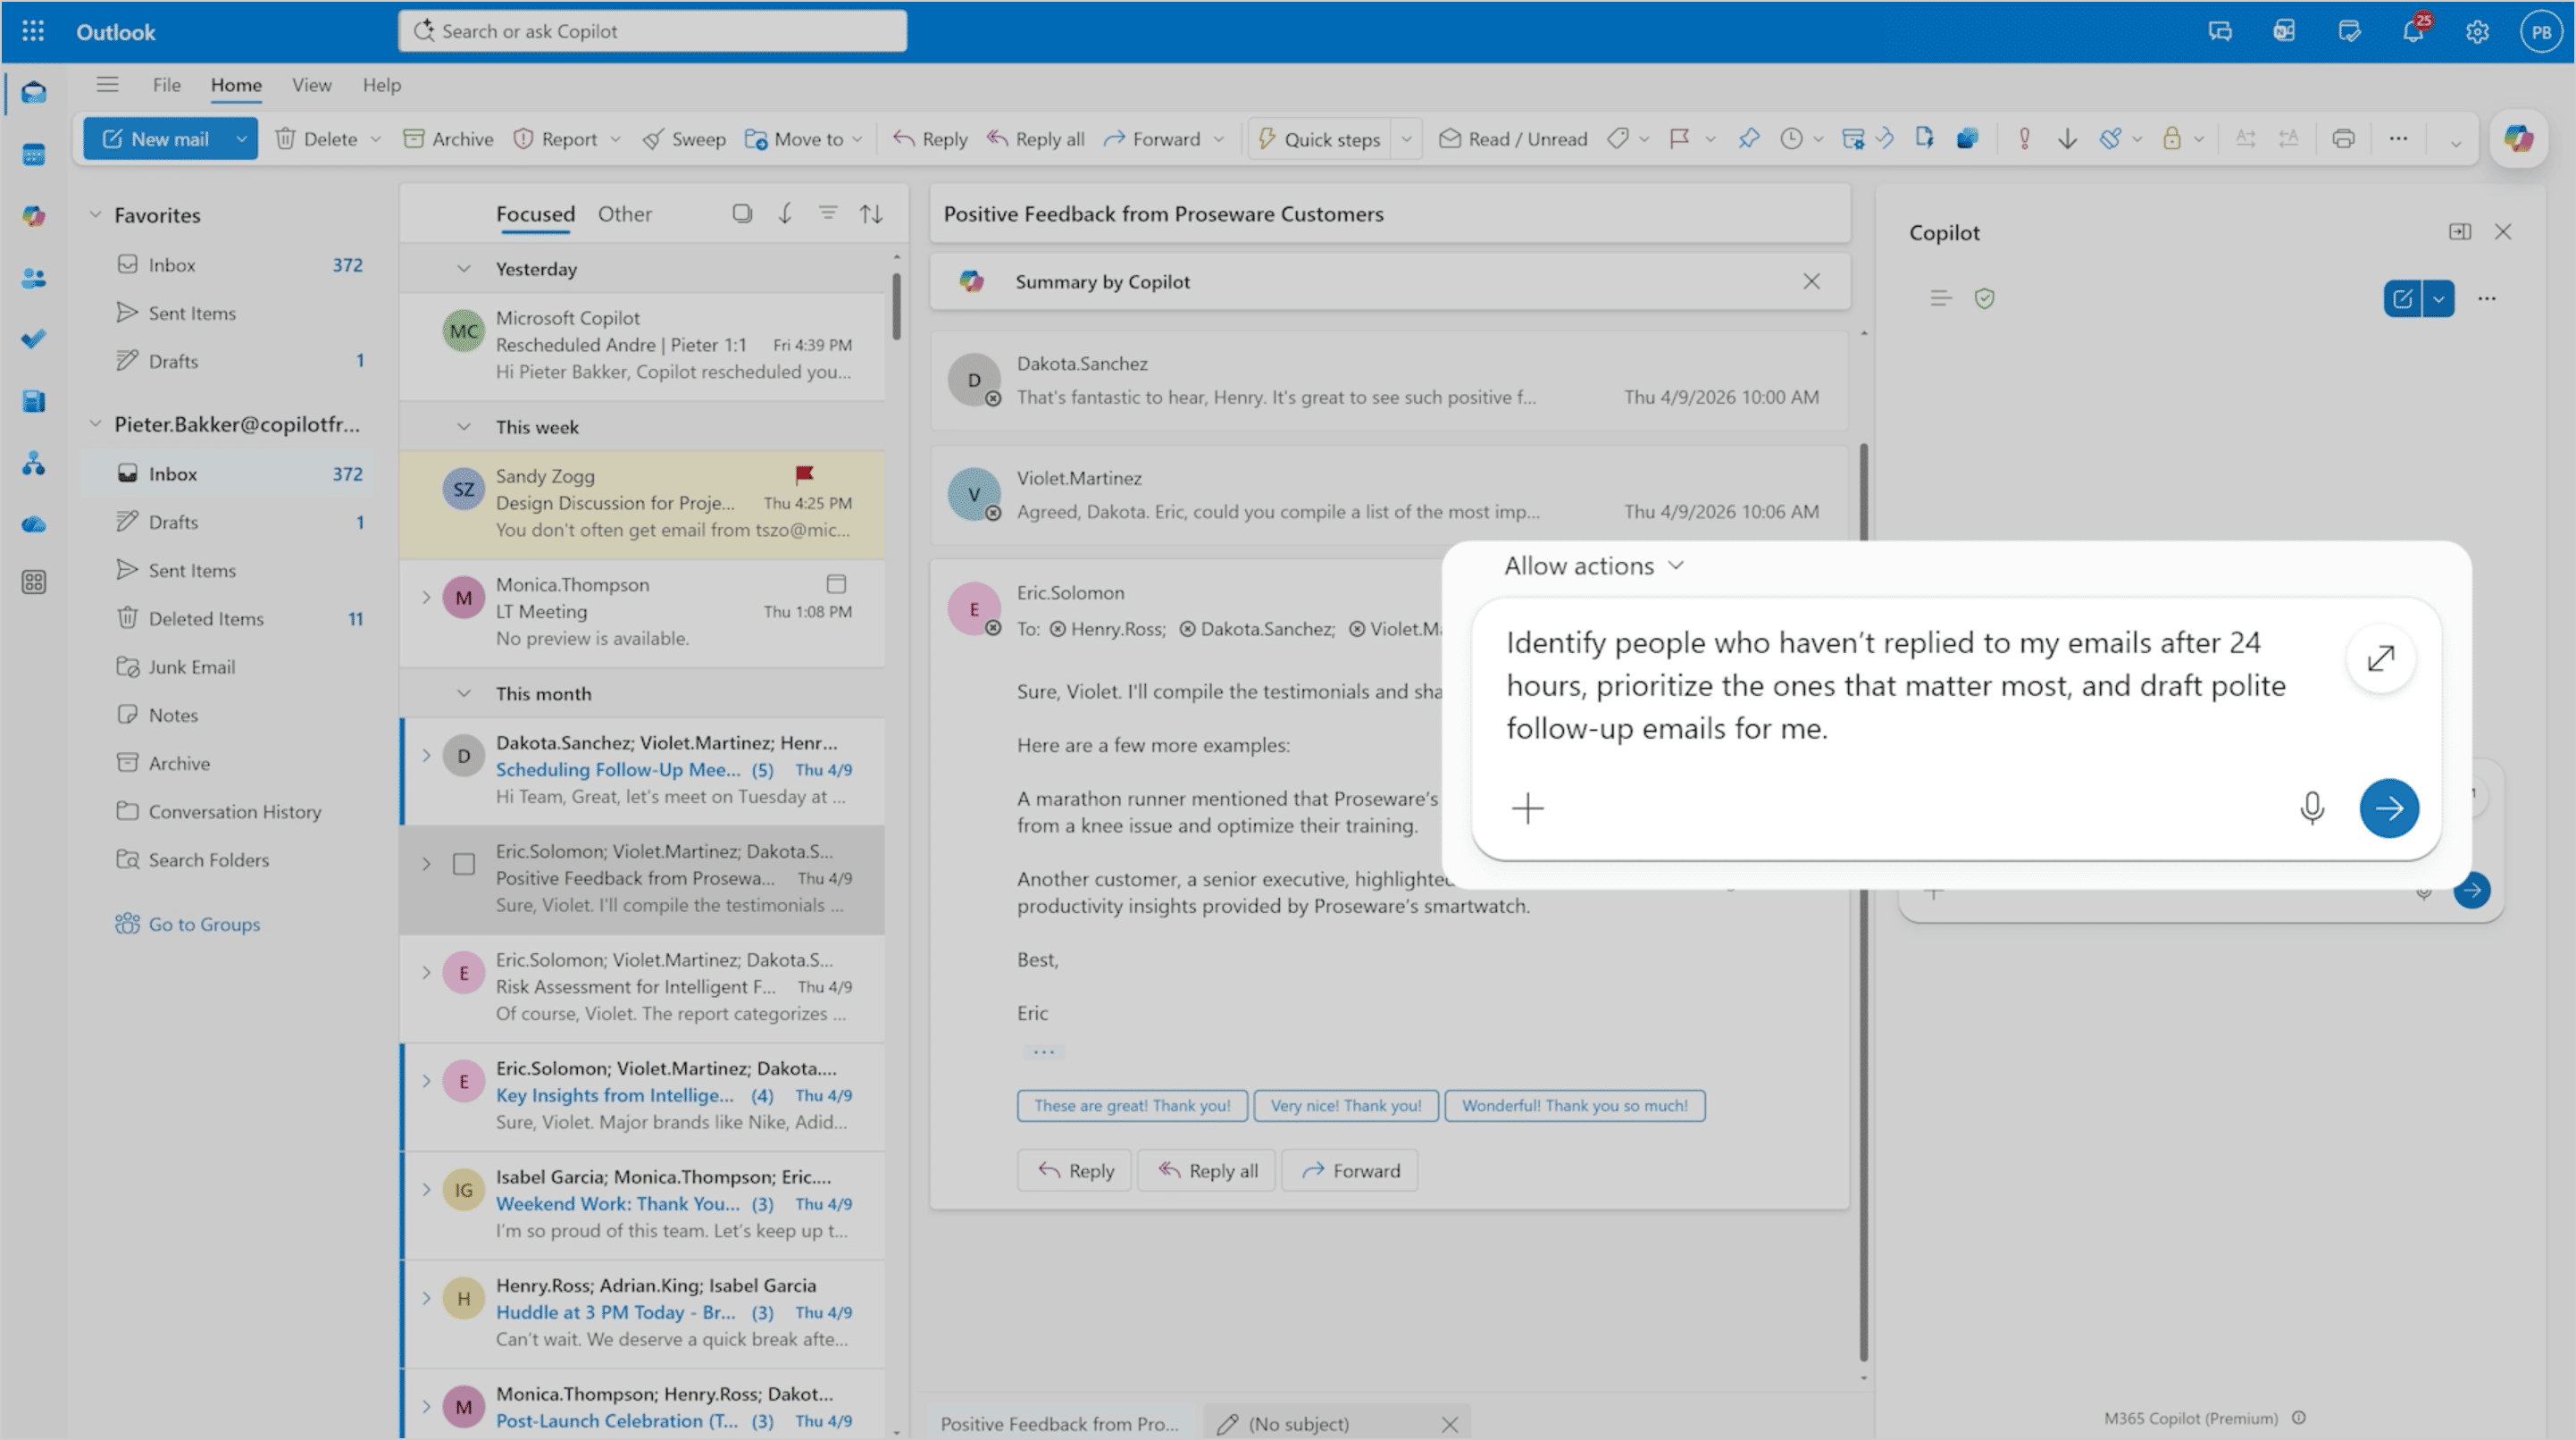Click the Archive ribbon command
Screen dimensions: 2576x1440
coord(447,138)
